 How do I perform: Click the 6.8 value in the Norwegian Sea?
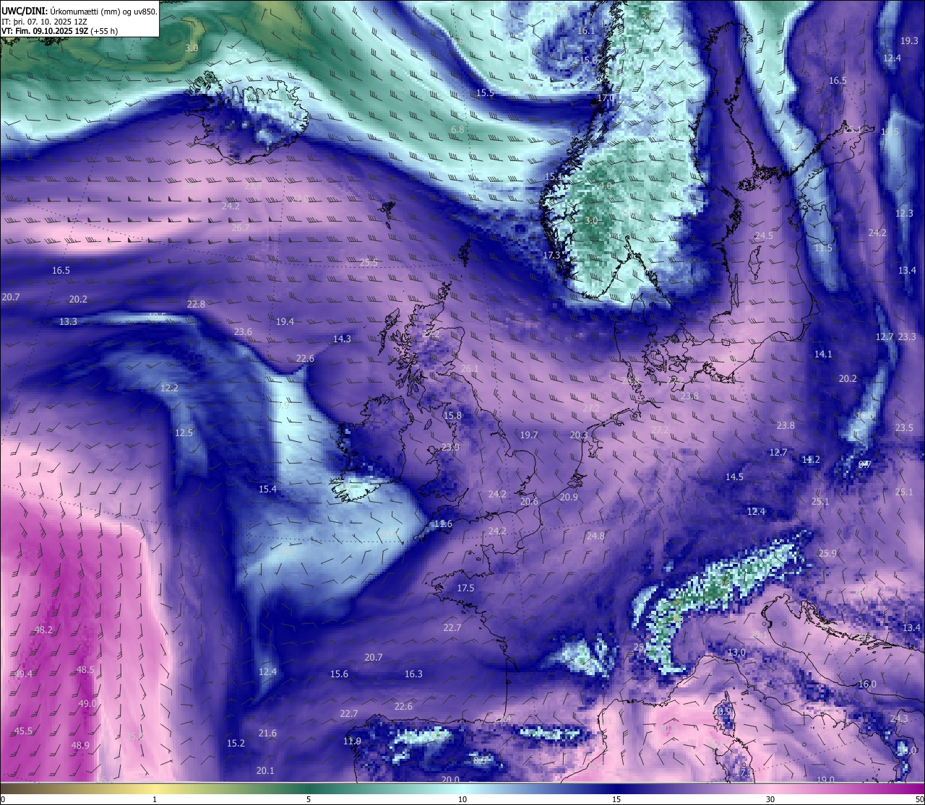(x=457, y=129)
